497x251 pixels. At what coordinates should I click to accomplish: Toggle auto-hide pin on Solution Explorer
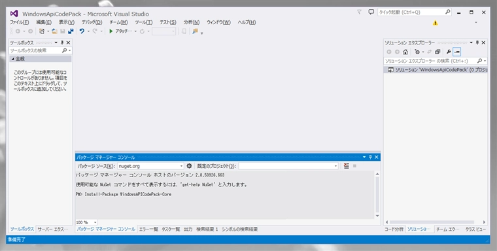point(477,42)
